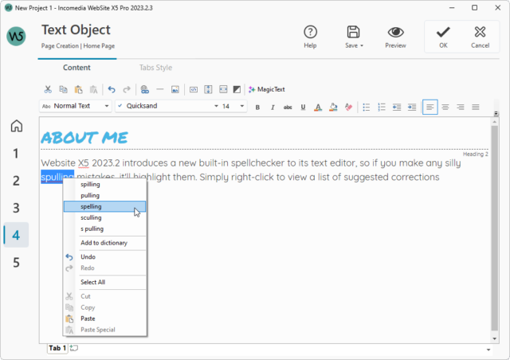
Task: Select the Tab 1 label
Action: tap(57, 348)
